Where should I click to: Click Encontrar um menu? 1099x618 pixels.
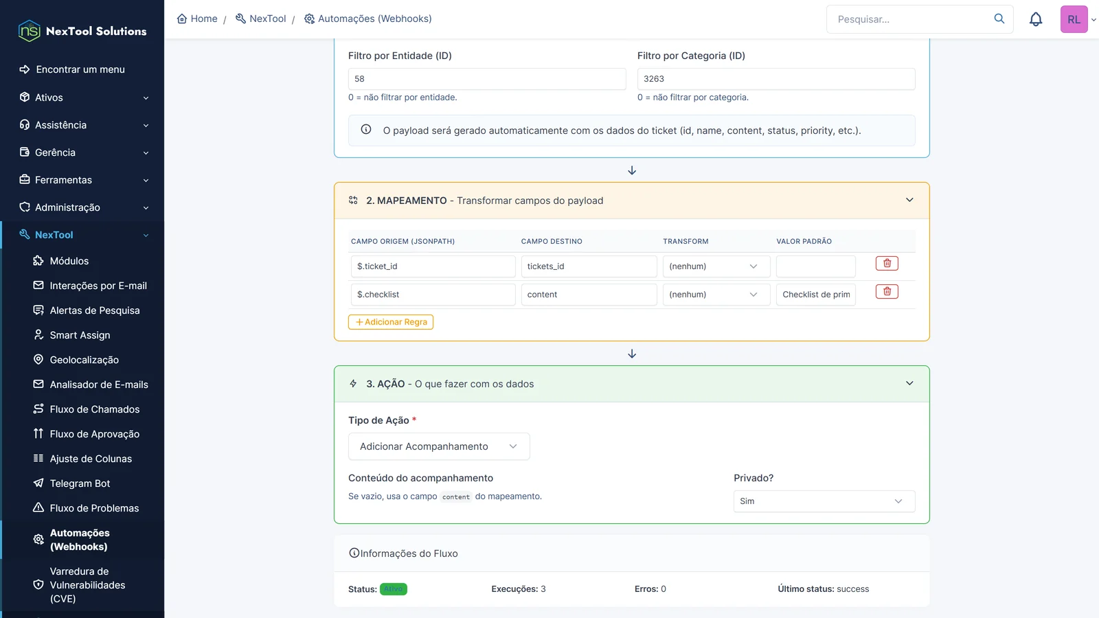click(72, 69)
